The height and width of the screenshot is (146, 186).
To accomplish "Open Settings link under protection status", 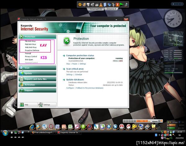I will coord(83,64).
